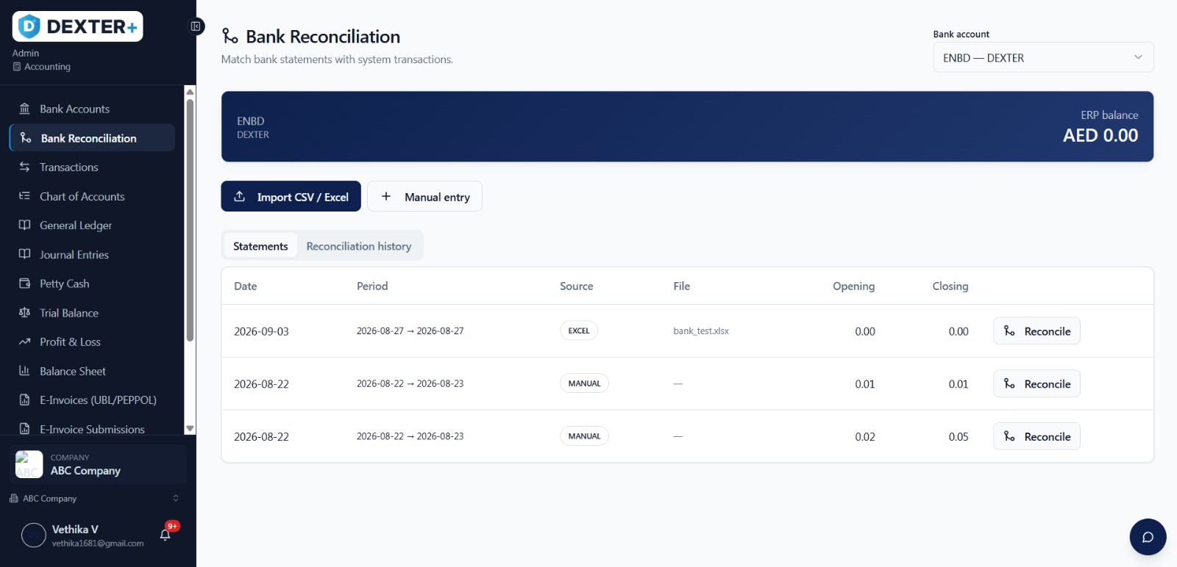Switch to Reconciliation history tab

pyautogui.click(x=359, y=246)
